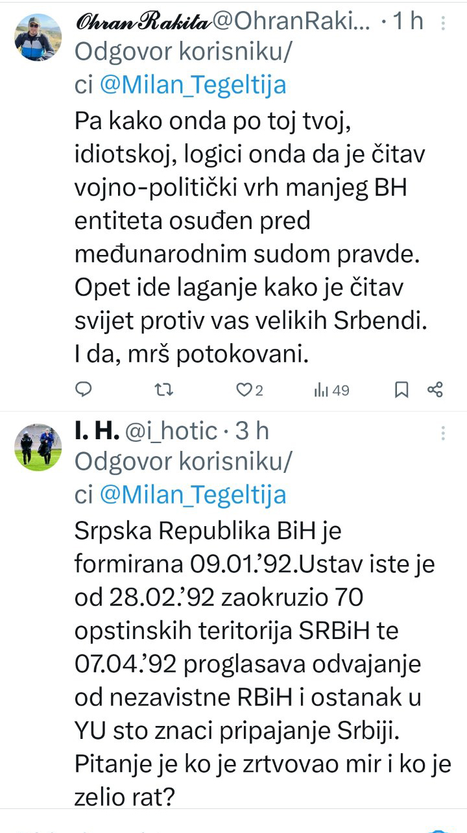Share Ohran Rakita's tweet
This screenshot has height=833, width=467.
click(435, 389)
